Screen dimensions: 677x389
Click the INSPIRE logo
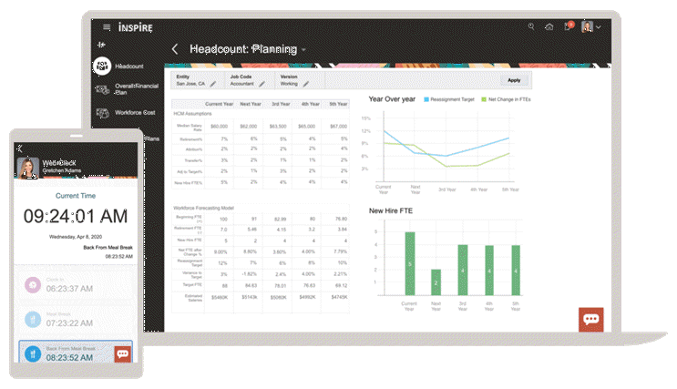(x=136, y=27)
